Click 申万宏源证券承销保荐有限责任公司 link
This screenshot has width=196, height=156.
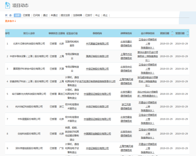pos(97,81)
